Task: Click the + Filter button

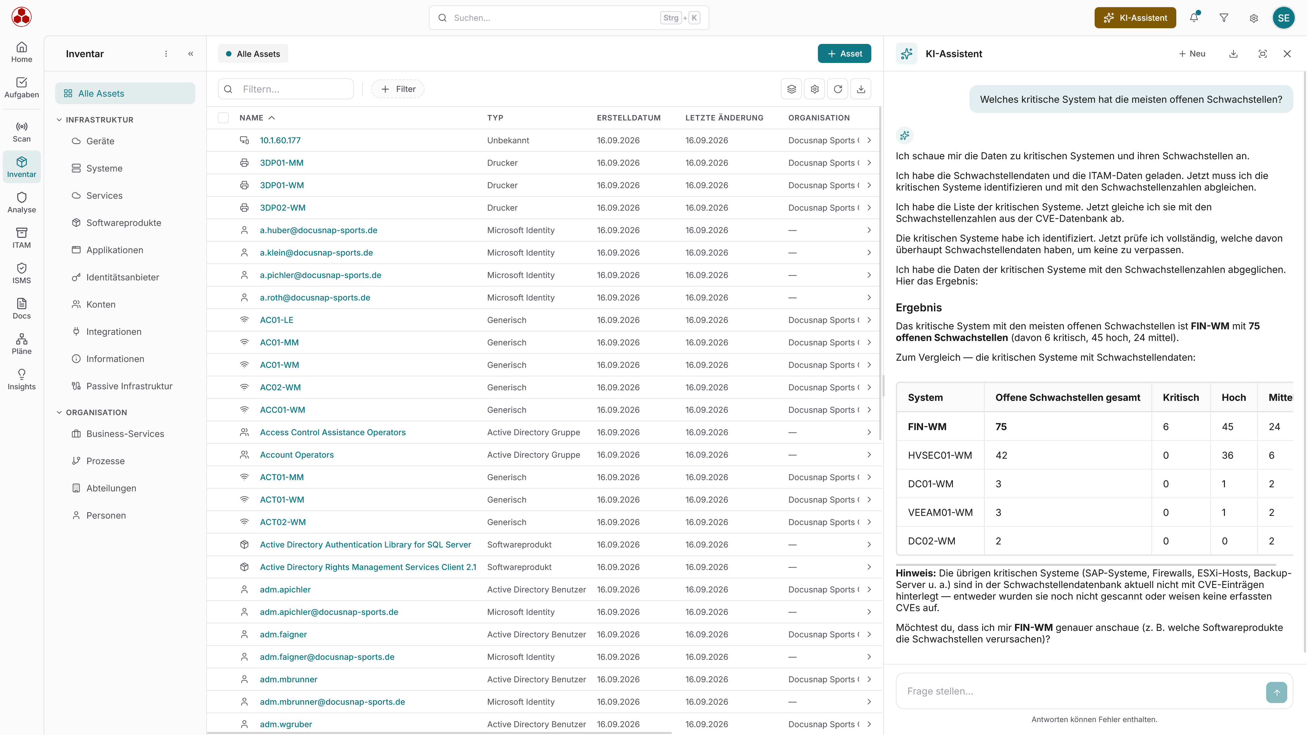Action: [398, 89]
